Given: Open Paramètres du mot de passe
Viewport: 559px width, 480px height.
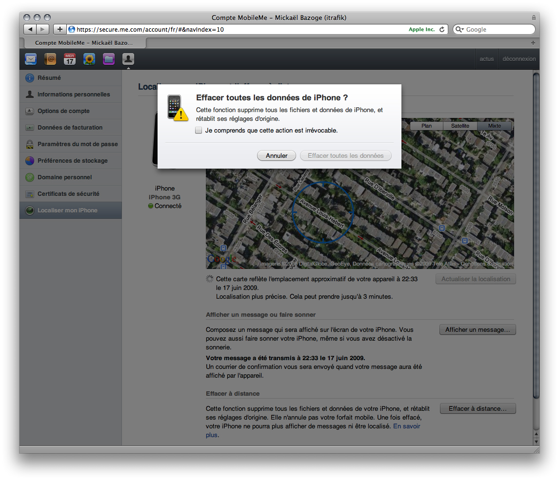Looking at the screenshot, I should [71, 144].
